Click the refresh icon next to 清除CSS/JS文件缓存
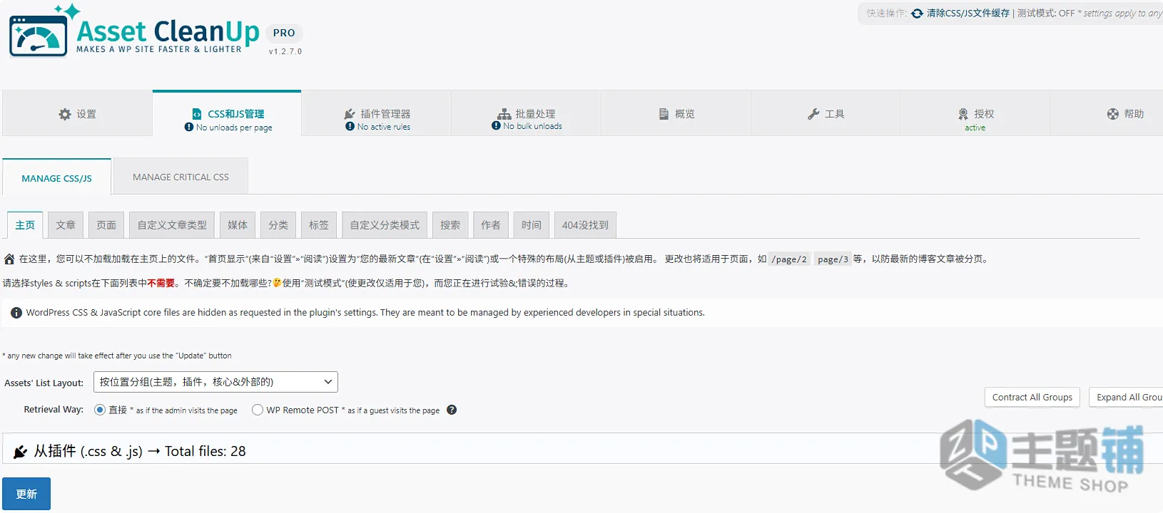The width and height of the screenshot is (1163, 513). [918, 14]
